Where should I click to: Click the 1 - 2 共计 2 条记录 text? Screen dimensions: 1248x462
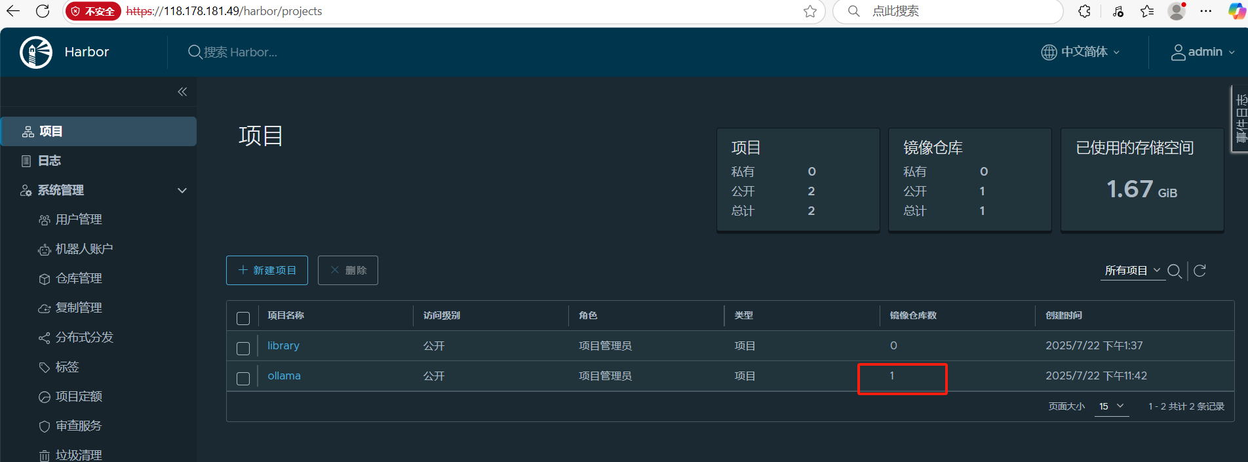click(1186, 406)
